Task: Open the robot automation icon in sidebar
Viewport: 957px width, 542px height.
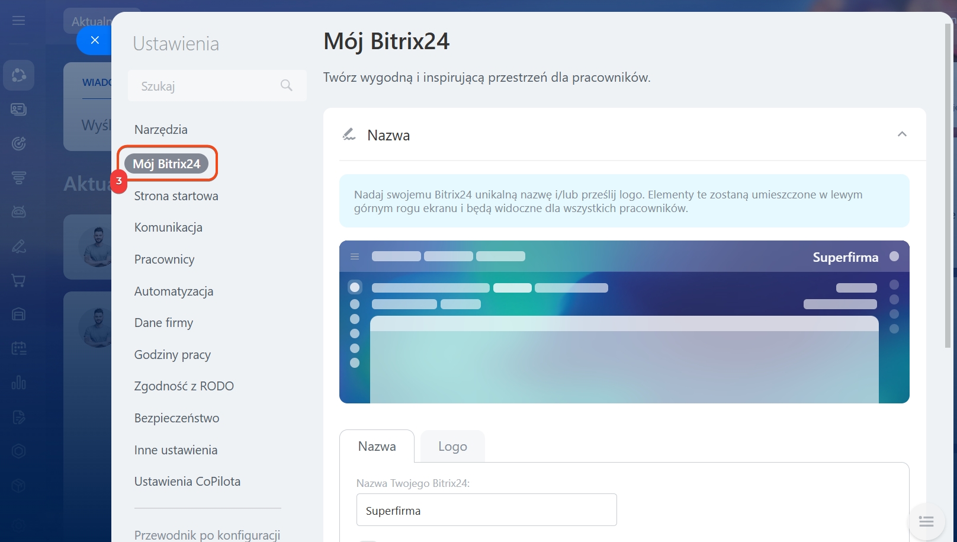Action: (19, 211)
